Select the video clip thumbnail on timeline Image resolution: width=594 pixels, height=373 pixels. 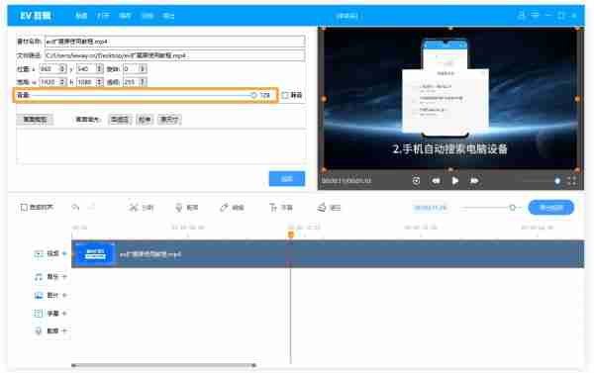click(x=95, y=253)
